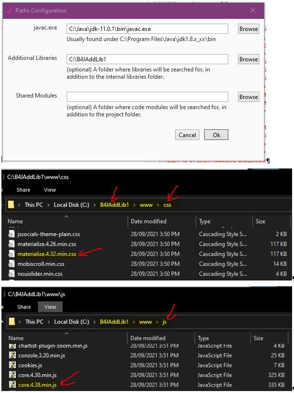Select the materialize.4.26.min.css file name
Image resolution: width=294 pixels, height=393 pixels.
point(47,244)
